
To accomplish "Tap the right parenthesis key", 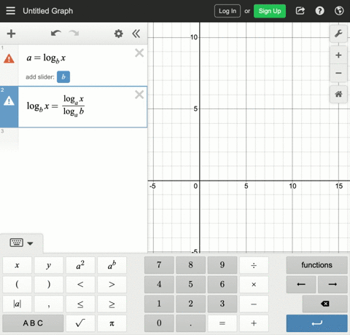I will [x=49, y=284].
